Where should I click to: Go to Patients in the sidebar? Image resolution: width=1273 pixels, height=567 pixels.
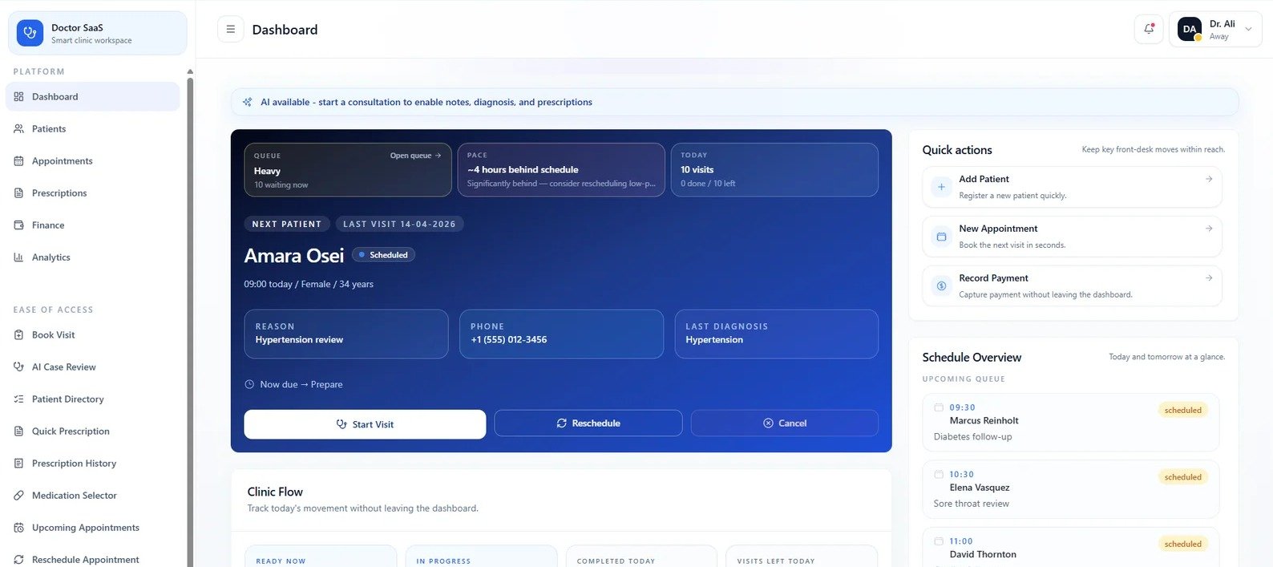pyautogui.click(x=93, y=128)
